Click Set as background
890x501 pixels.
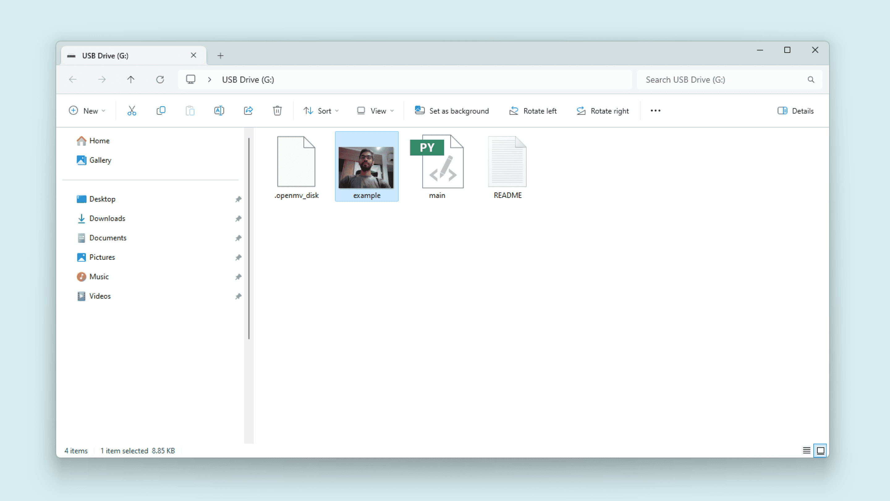coord(452,111)
